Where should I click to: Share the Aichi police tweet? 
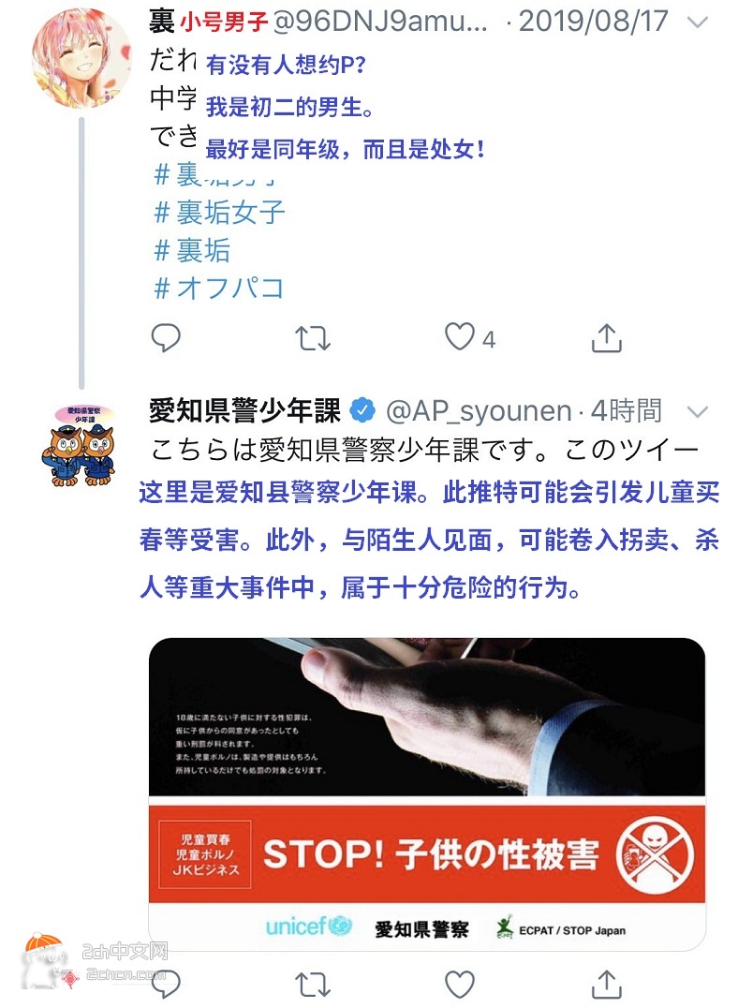[x=606, y=984]
